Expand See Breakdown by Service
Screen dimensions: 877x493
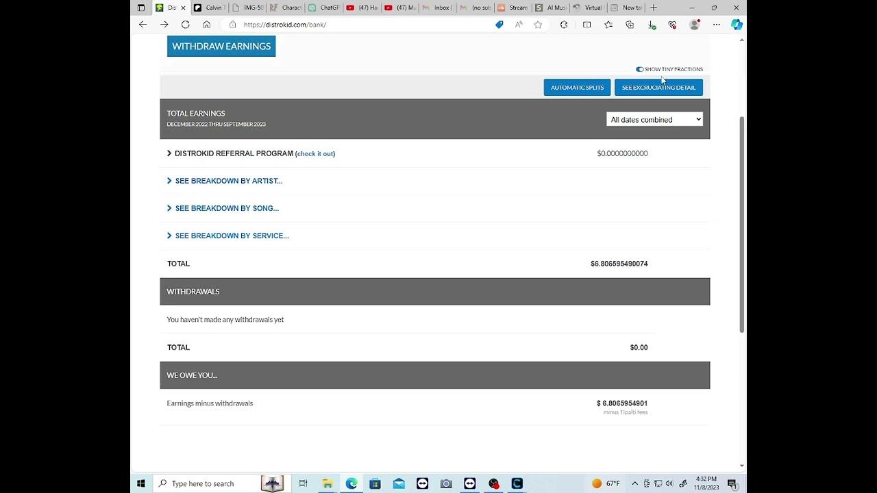[228, 236]
